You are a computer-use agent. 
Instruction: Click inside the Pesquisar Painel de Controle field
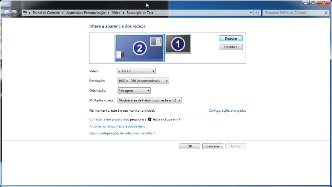click(292, 13)
